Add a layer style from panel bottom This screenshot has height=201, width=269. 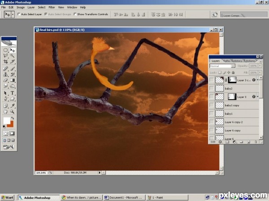click(220, 142)
